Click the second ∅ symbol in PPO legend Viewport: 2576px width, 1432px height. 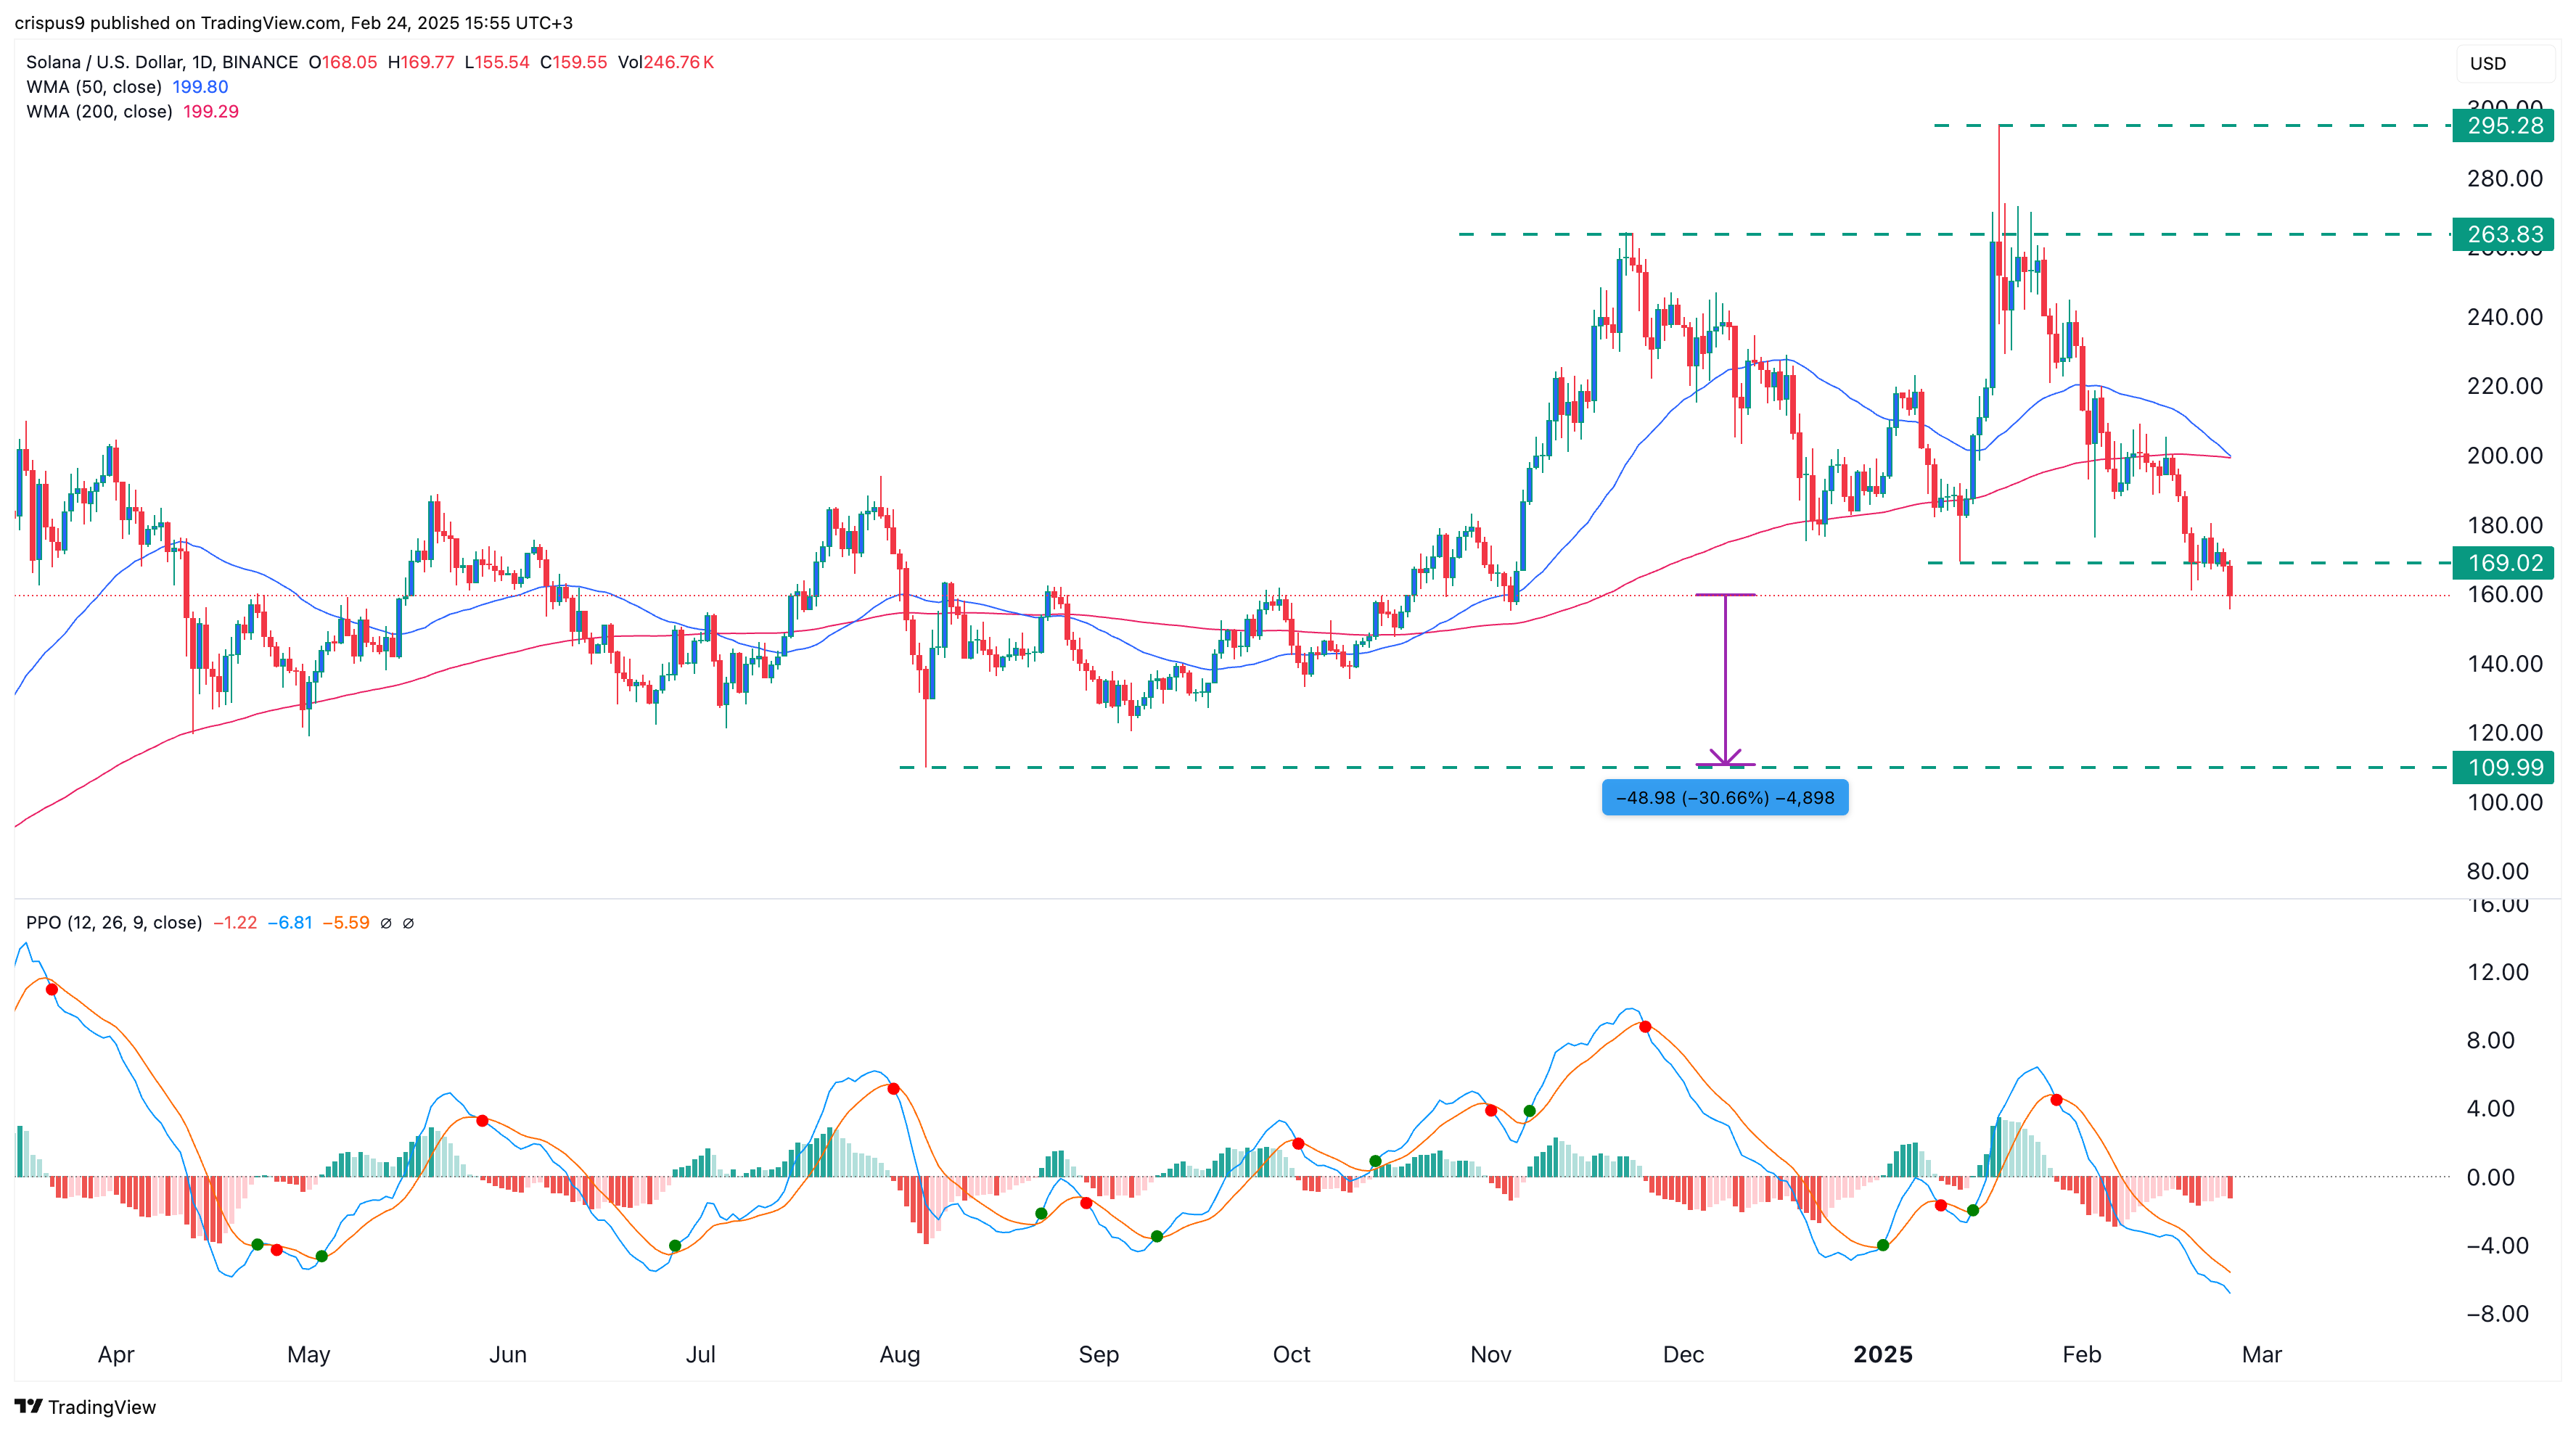pos(408,923)
